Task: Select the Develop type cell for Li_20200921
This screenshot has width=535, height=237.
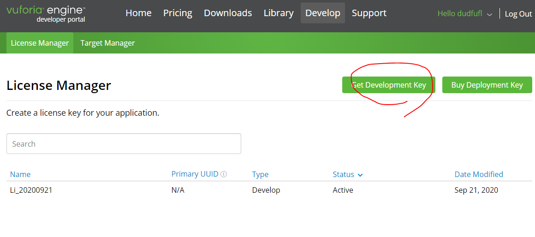Action: 266,190
